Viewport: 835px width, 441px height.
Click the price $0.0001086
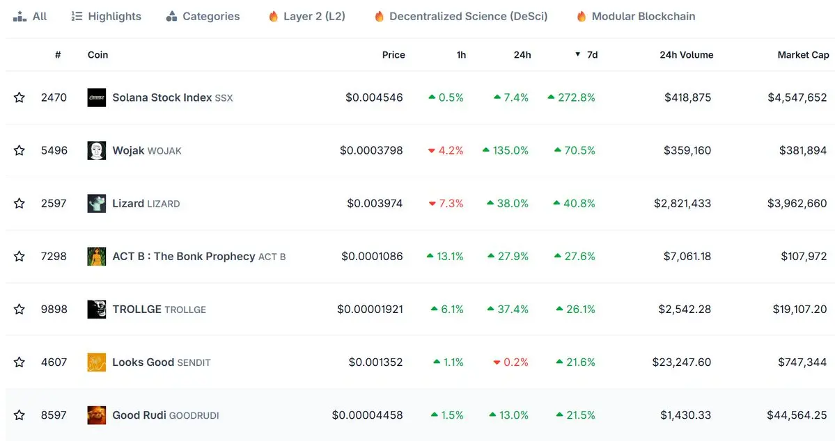click(x=372, y=257)
